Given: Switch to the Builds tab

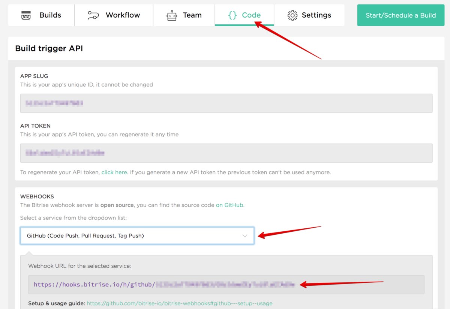Looking at the screenshot, I should click(41, 15).
